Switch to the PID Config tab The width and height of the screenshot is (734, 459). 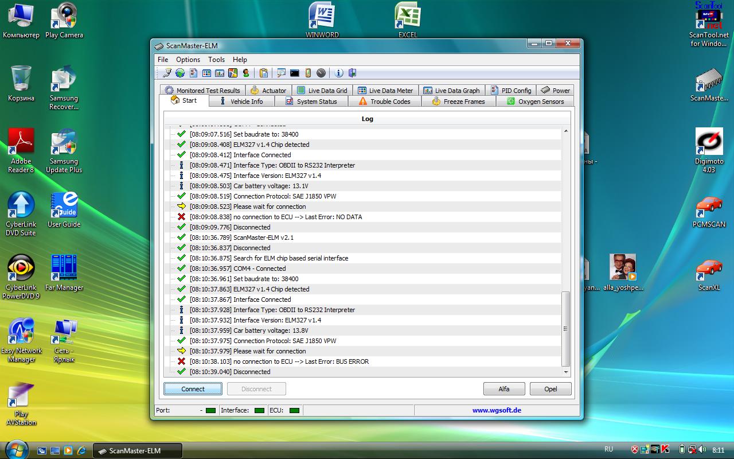510,90
